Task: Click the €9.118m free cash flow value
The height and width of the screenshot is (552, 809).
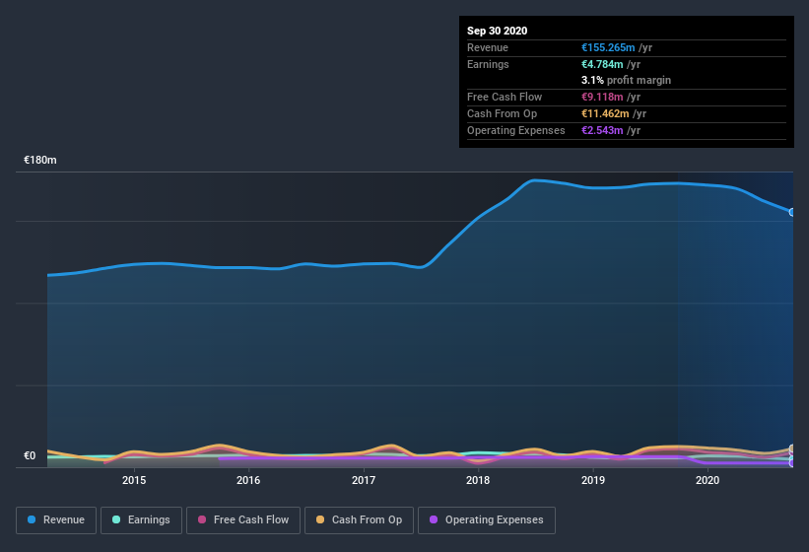Action: click(602, 97)
